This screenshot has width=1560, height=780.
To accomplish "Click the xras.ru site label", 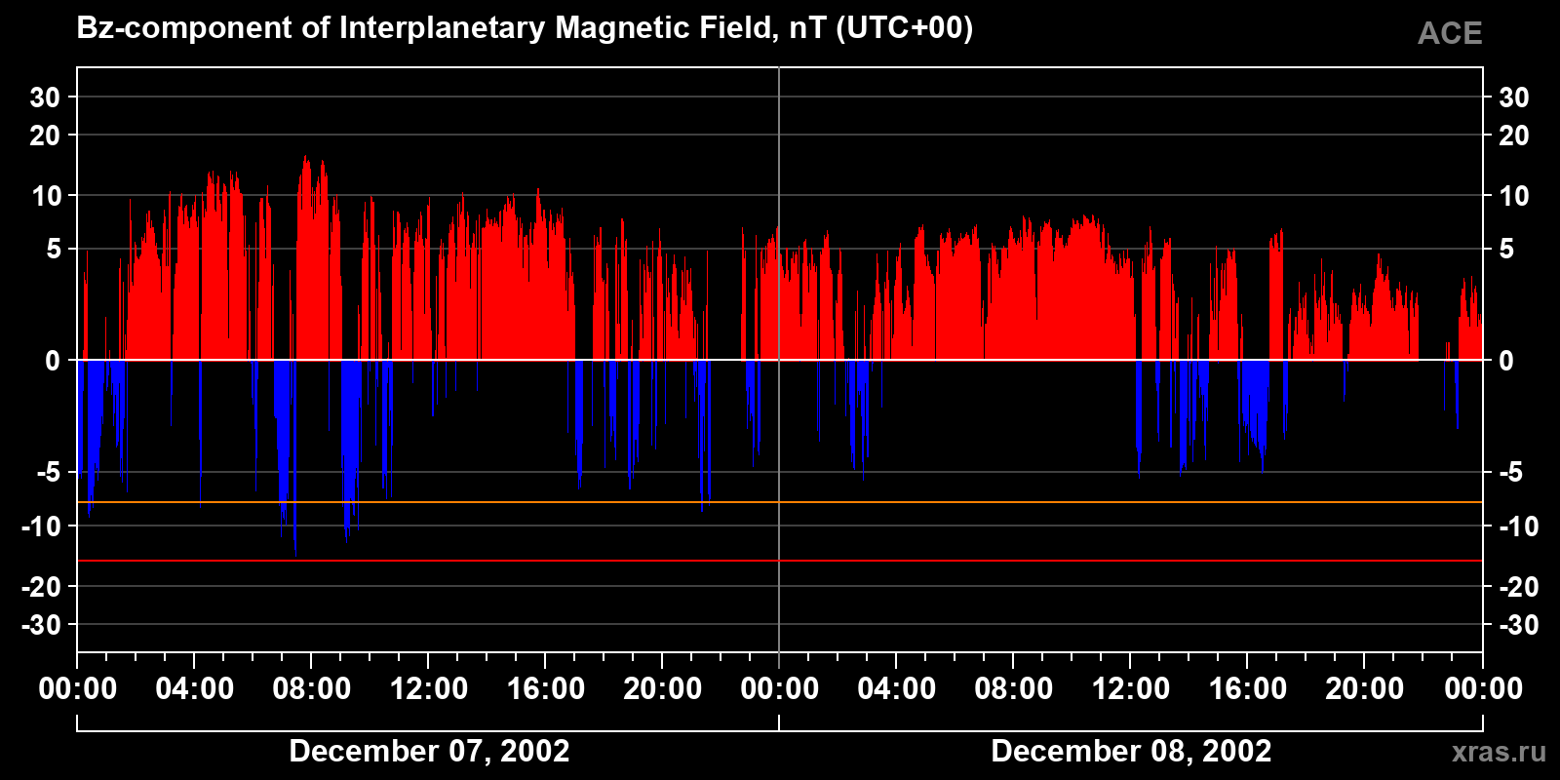I will click(x=1499, y=752).
